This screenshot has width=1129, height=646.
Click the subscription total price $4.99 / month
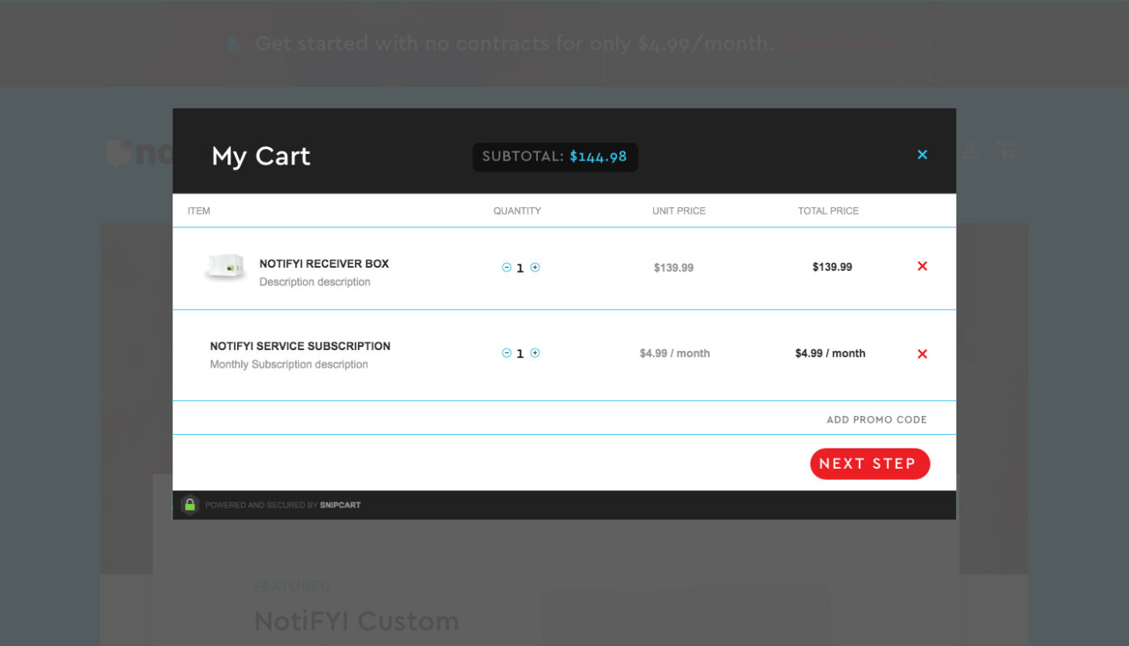(830, 353)
